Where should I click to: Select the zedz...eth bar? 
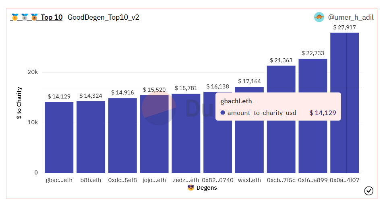(x=186, y=133)
